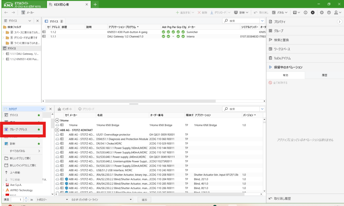Expand the 1.1.1 DALI Gateway tree node
Screen dimensions: 344x206
(x=3, y=54)
